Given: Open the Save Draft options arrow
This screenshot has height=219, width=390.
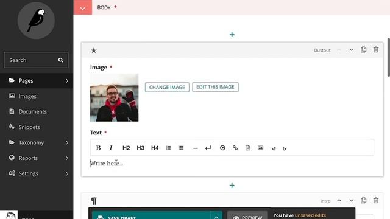Looking at the screenshot, I should tap(216, 215).
